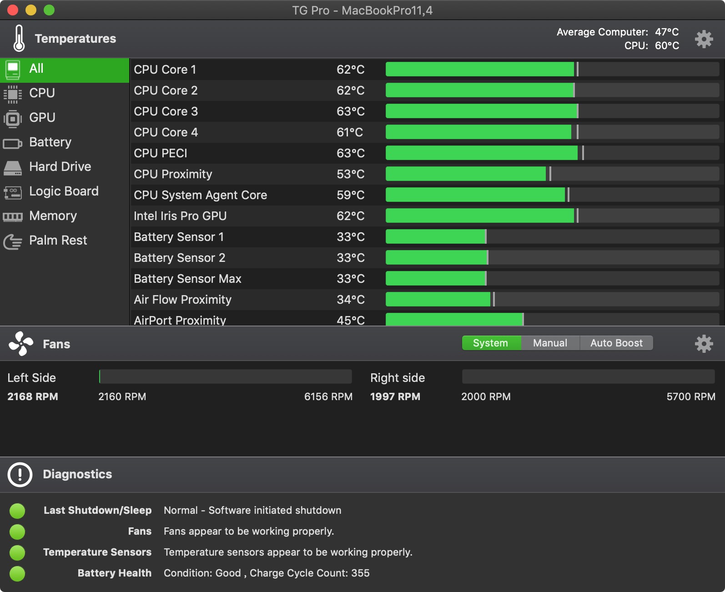Select the Palm Rest hand icon
This screenshot has height=592, width=725.
(13, 241)
